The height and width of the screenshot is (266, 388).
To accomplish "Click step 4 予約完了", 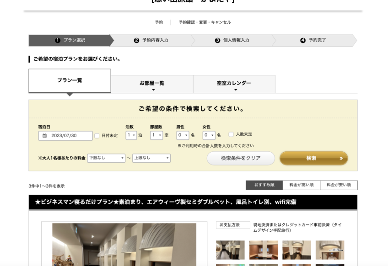I will coord(313,40).
